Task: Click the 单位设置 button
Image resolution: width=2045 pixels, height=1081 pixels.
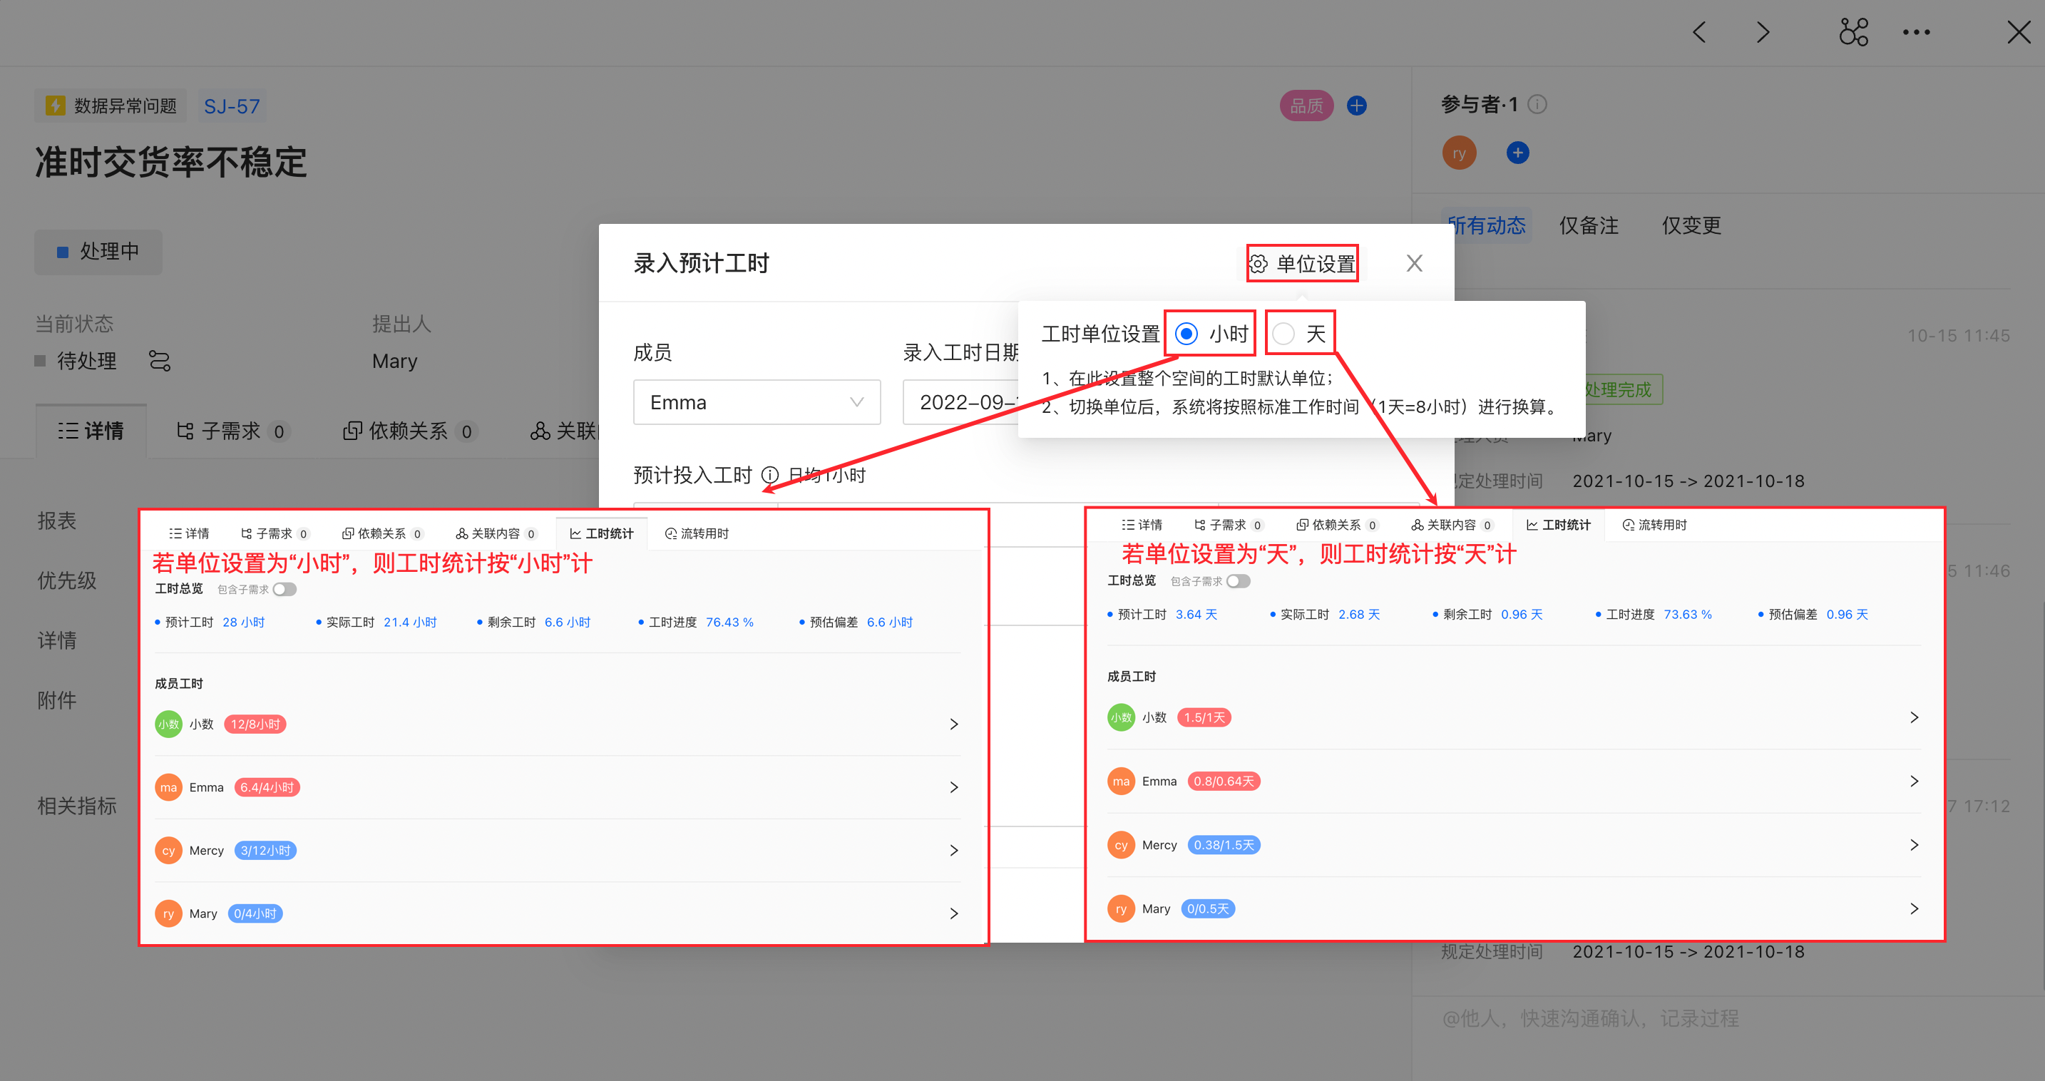Action: pos(1302,264)
